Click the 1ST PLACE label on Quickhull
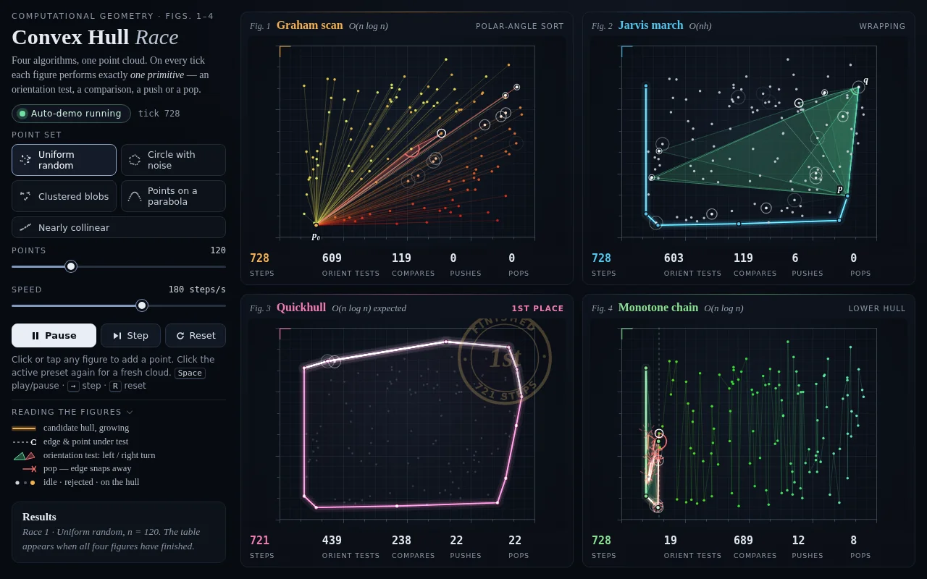The image size is (927, 579). point(537,308)
